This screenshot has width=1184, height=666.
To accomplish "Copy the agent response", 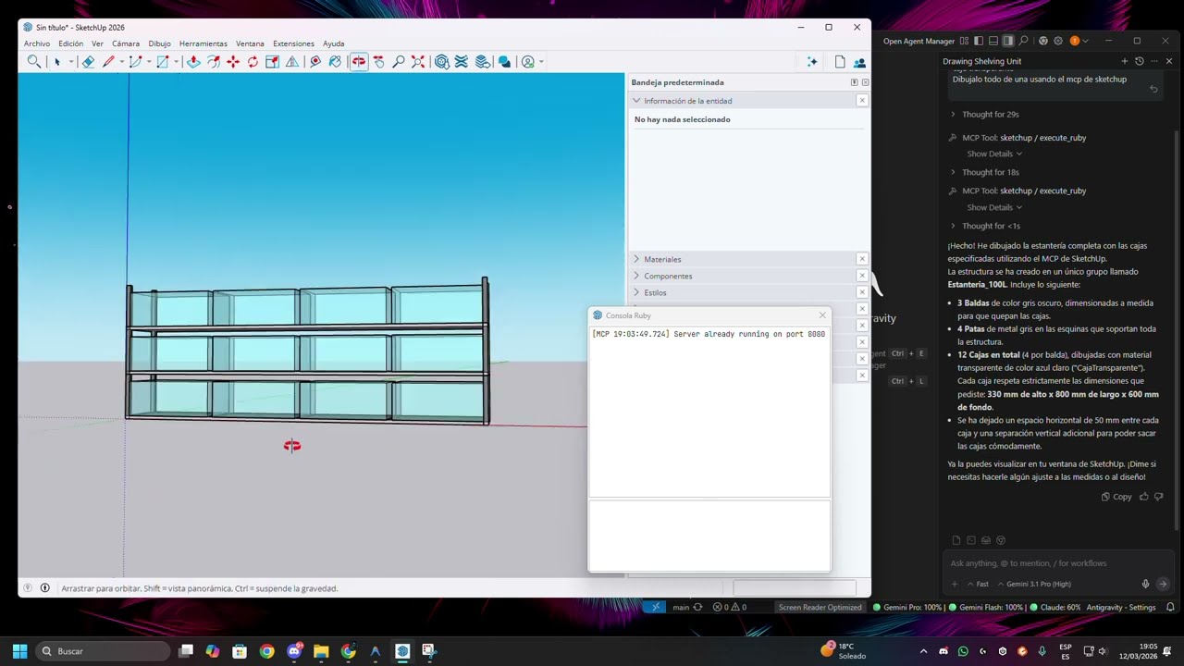I will coord(1116,497).
